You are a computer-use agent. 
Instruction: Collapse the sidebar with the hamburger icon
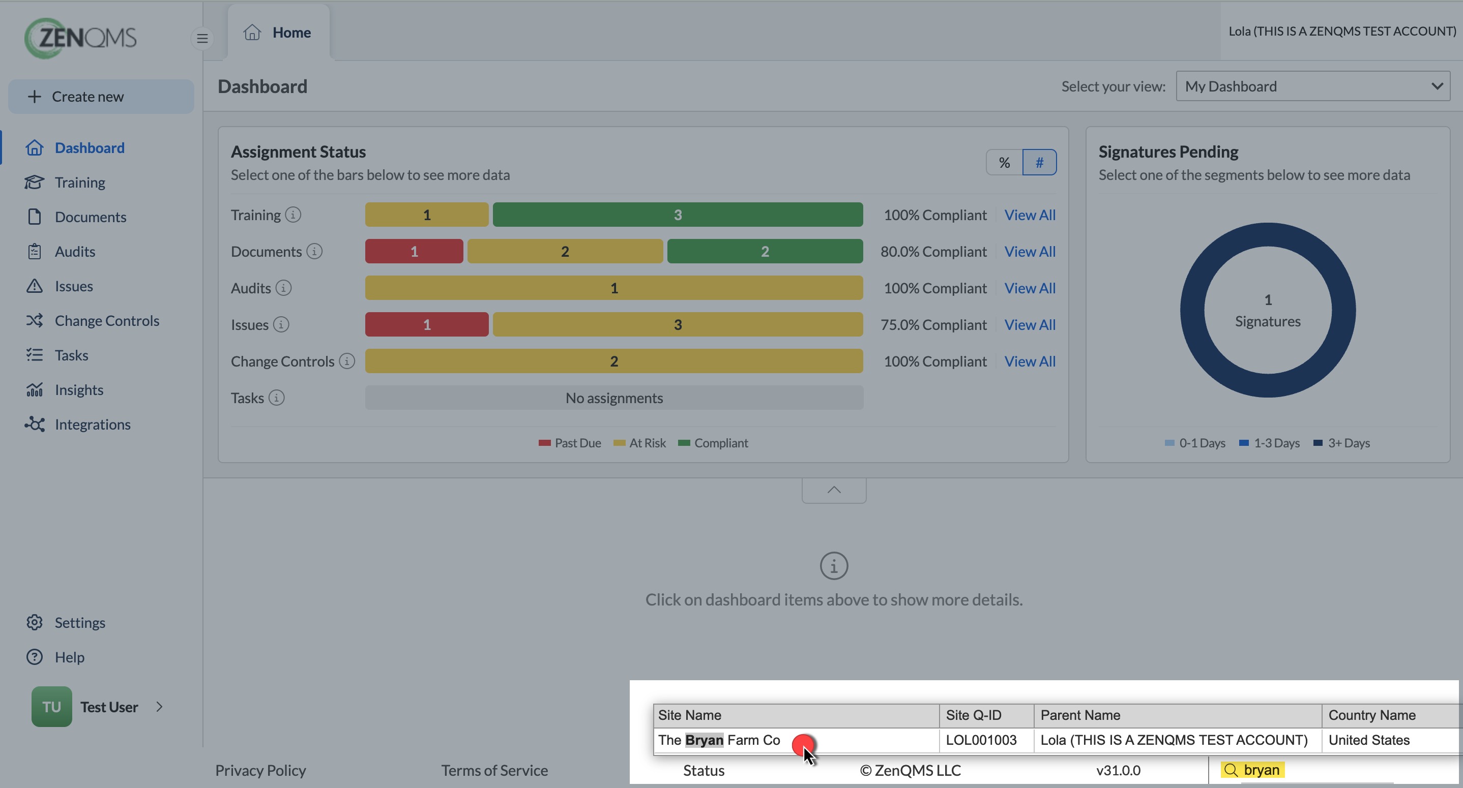(202, 39)
